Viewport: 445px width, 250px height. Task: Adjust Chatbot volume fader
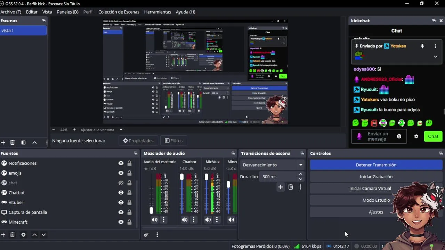coord(181,177)
